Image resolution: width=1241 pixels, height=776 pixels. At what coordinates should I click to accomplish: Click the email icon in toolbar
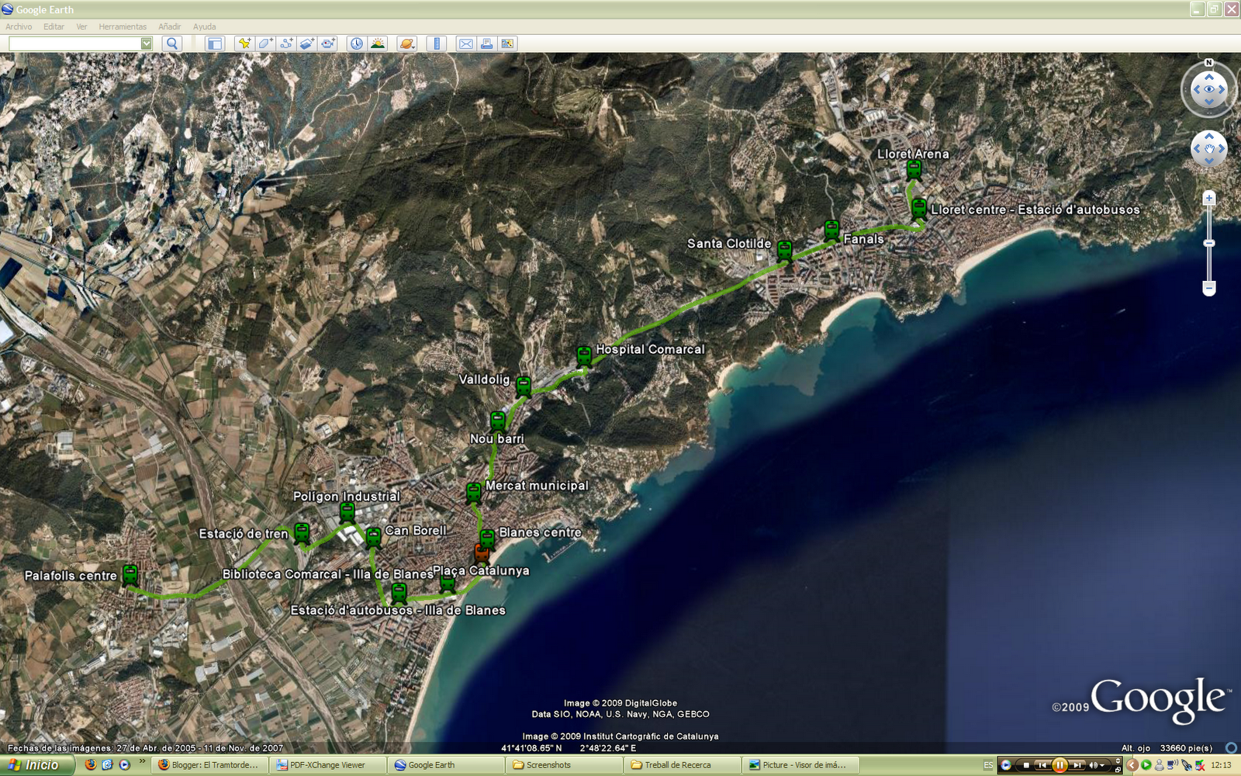[465, 43]
